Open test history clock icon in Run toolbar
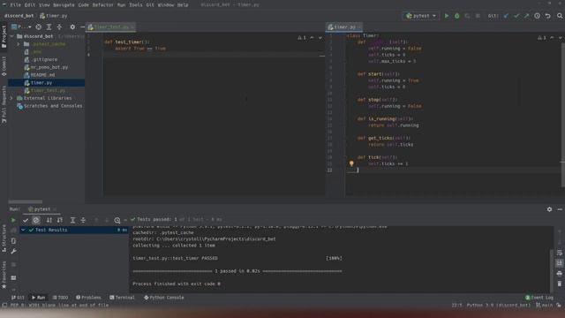Viewport: 565px width, 318px height. coord(117,220)
